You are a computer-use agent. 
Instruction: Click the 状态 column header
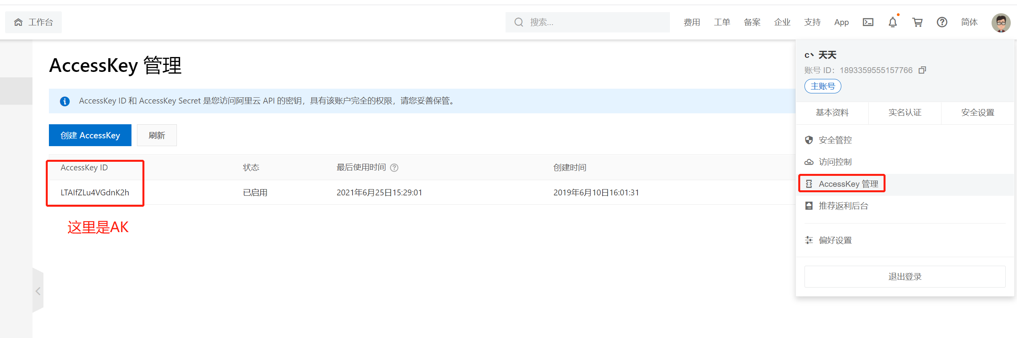pyautogui.click(x=251, y=168)
